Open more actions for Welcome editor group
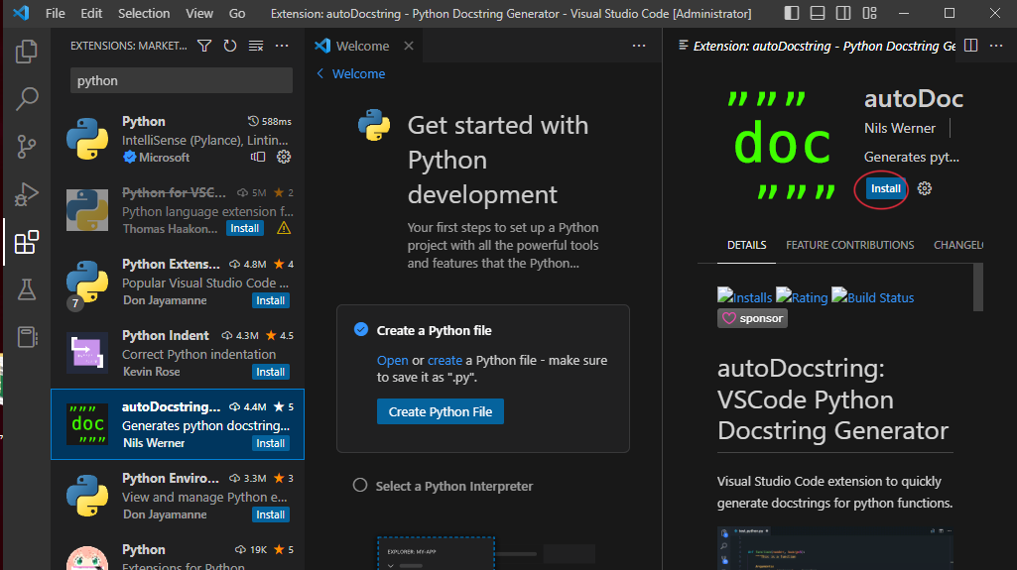The height and width of the screenshot is (570, 1017). pos(639,46)
